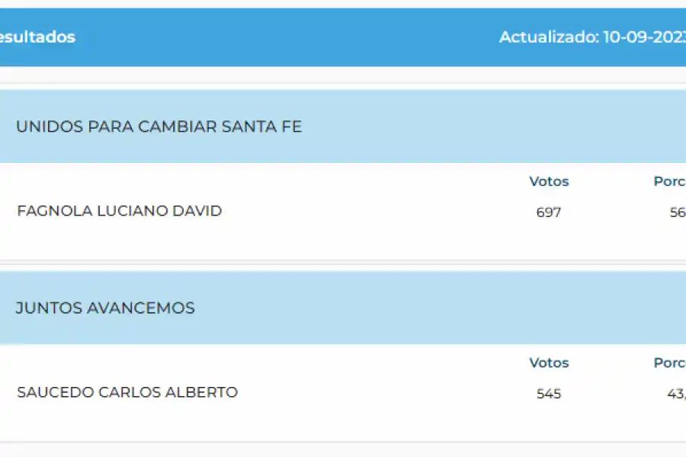Viewport: 686px width, 457px height.
Task: Click the percentage column label in Saucedo's row
Action: [670, 363]
